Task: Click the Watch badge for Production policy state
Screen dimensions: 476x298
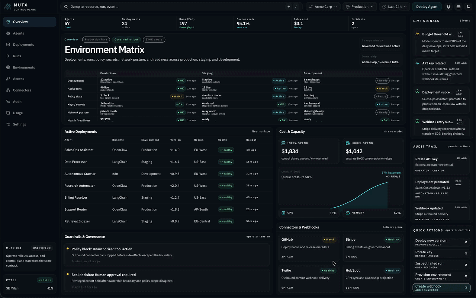Action: pyautogui.click(x=177, y=96)
